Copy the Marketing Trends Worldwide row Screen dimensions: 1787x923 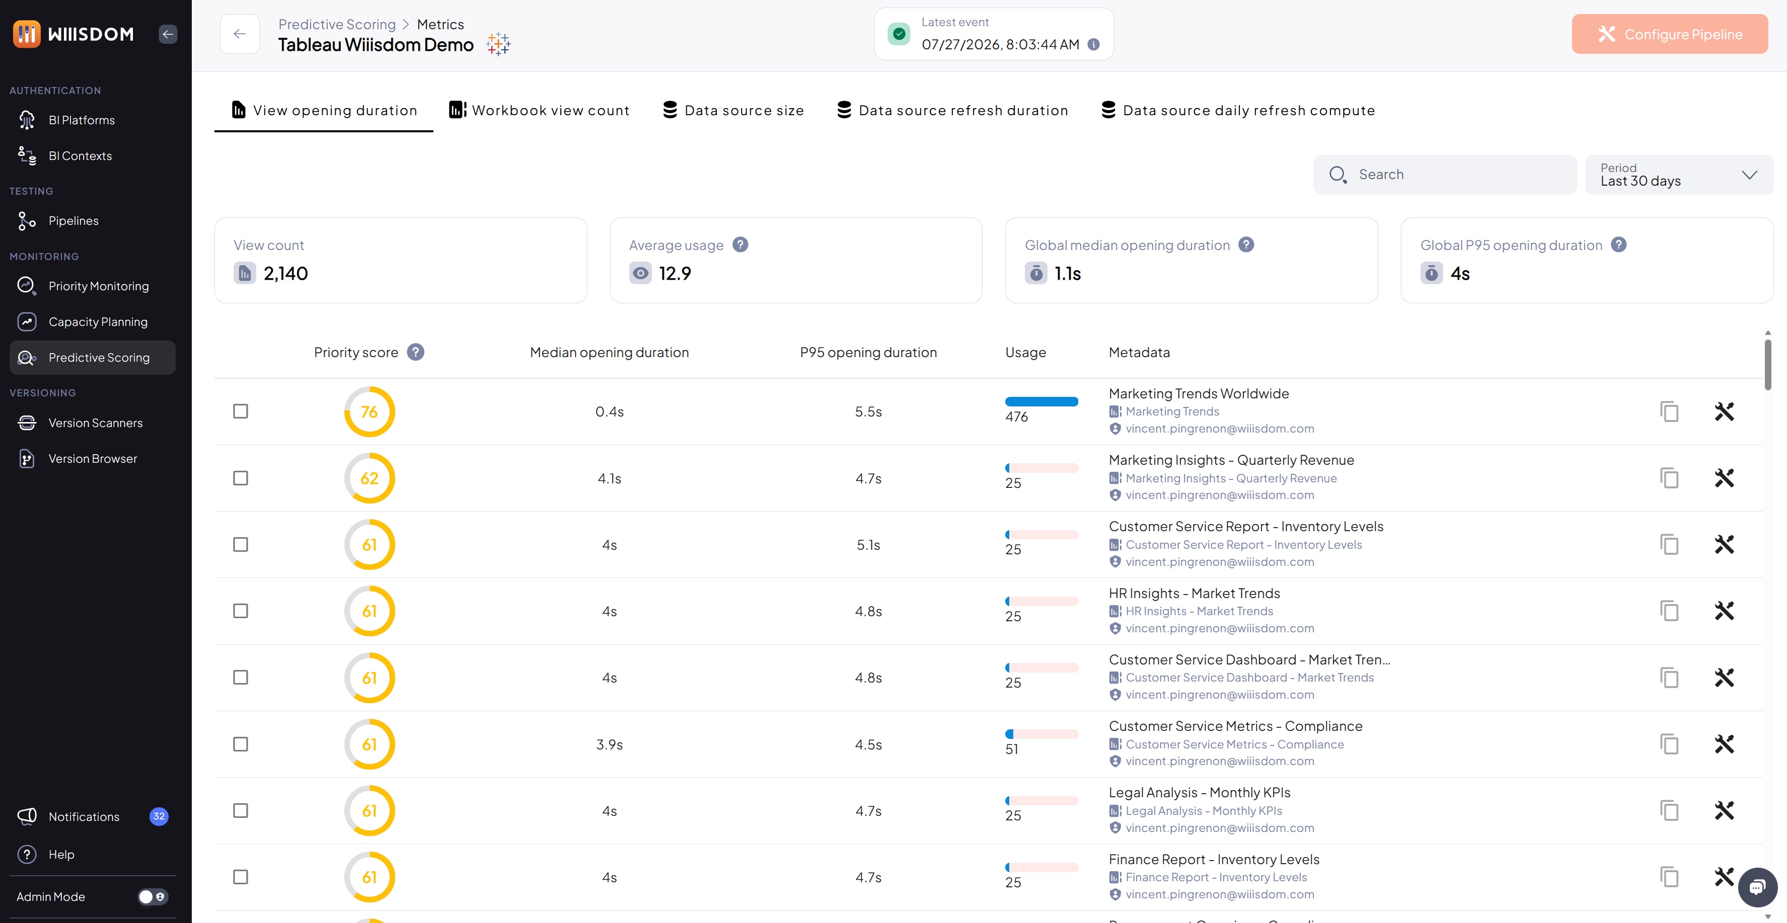(1669, 411)
